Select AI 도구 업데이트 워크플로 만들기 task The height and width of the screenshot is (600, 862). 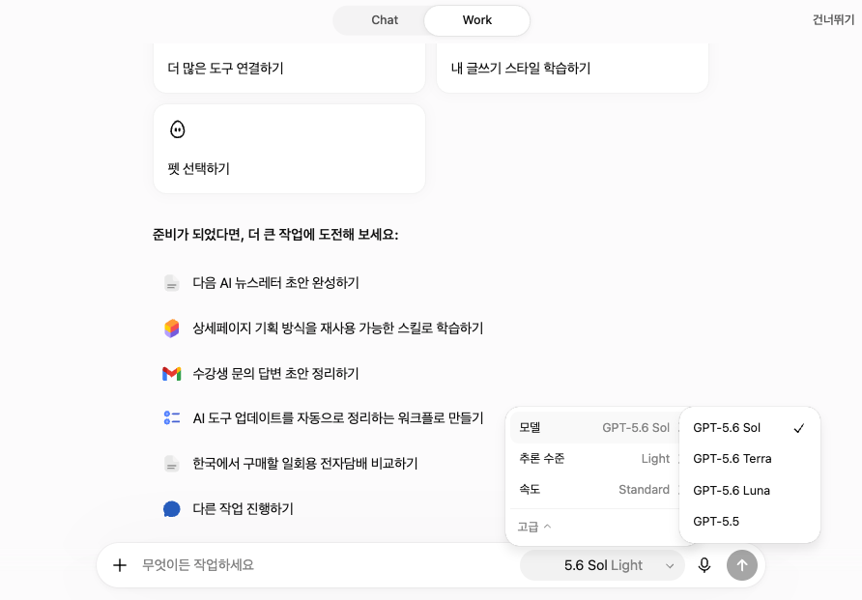[337, 418]
